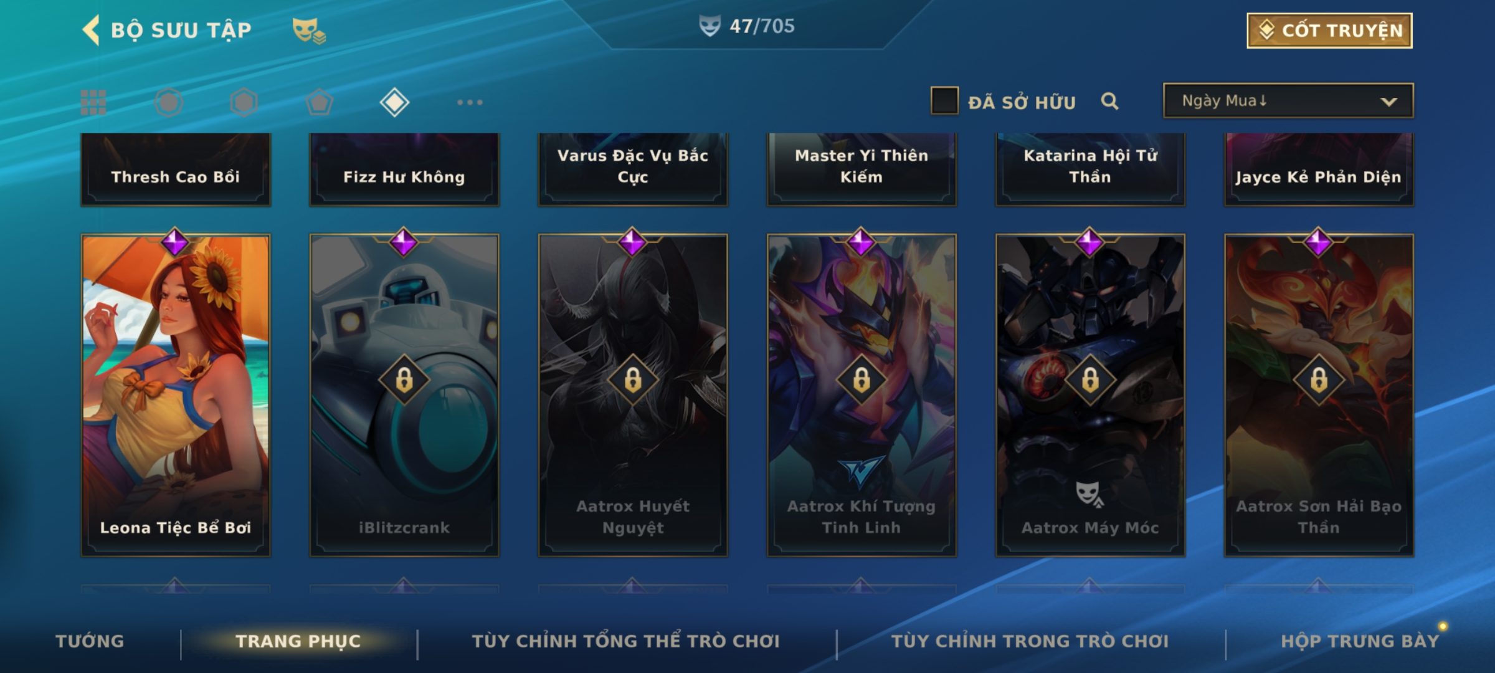Go back using the Bộ Sưu Tập arrow
The height and width of the screenshot is (673, 1495).
(x=92, y=30)
